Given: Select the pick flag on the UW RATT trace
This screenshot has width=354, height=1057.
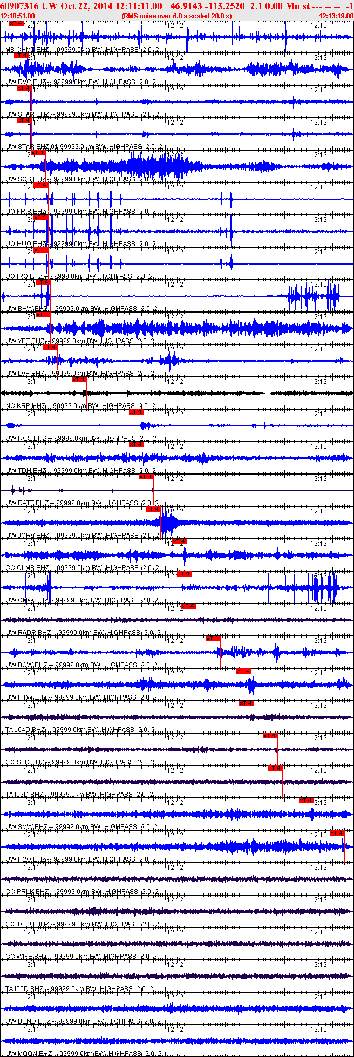Looking at the screenshot, I should [147, 477].
